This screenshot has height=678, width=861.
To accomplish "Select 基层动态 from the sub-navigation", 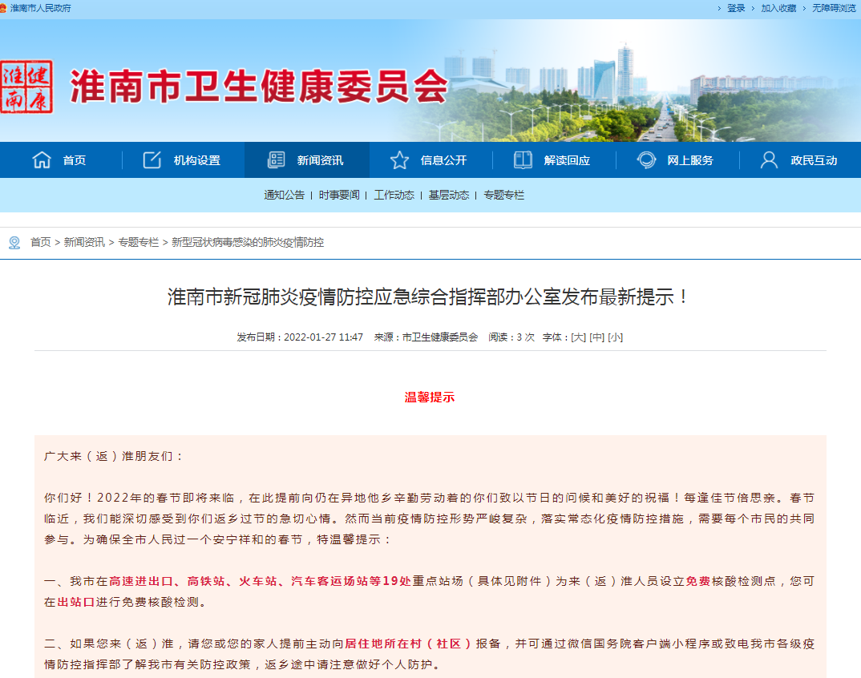I will click(x=449, y=195).
